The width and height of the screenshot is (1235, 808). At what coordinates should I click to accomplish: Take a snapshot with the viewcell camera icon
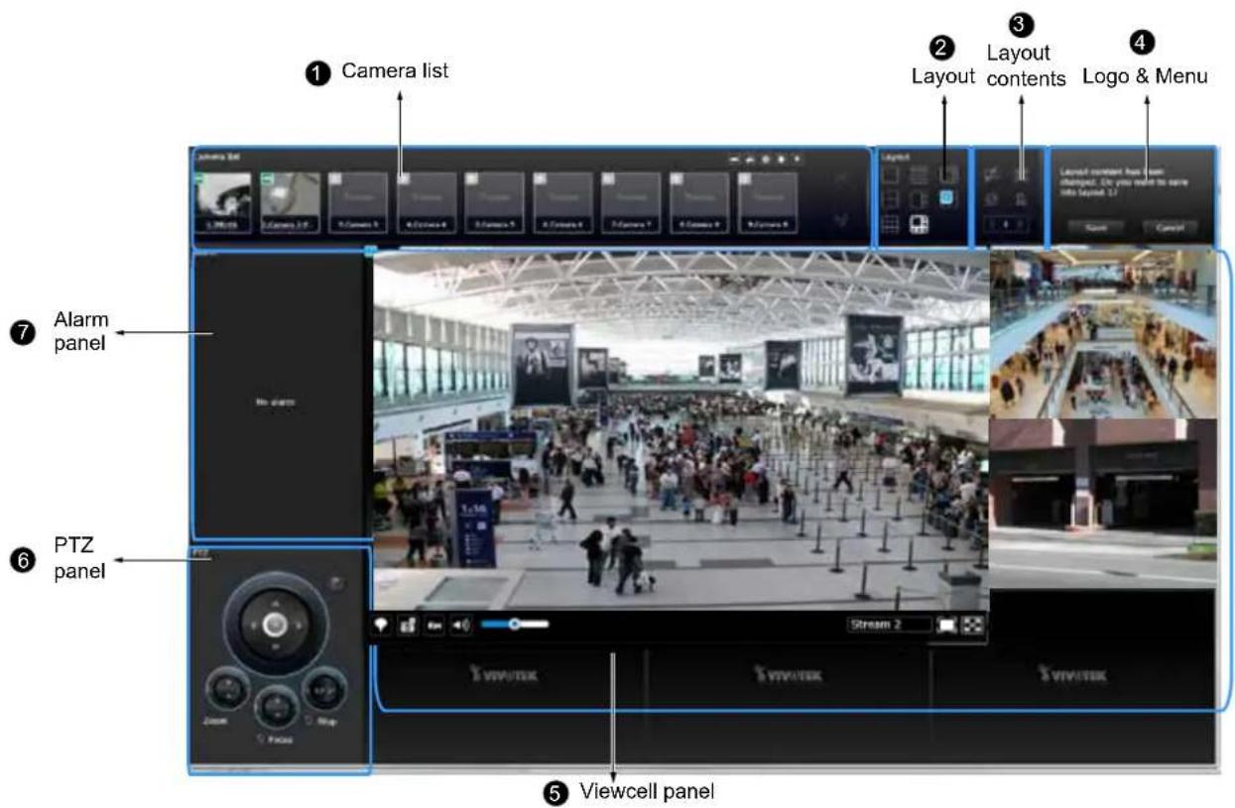408,625
